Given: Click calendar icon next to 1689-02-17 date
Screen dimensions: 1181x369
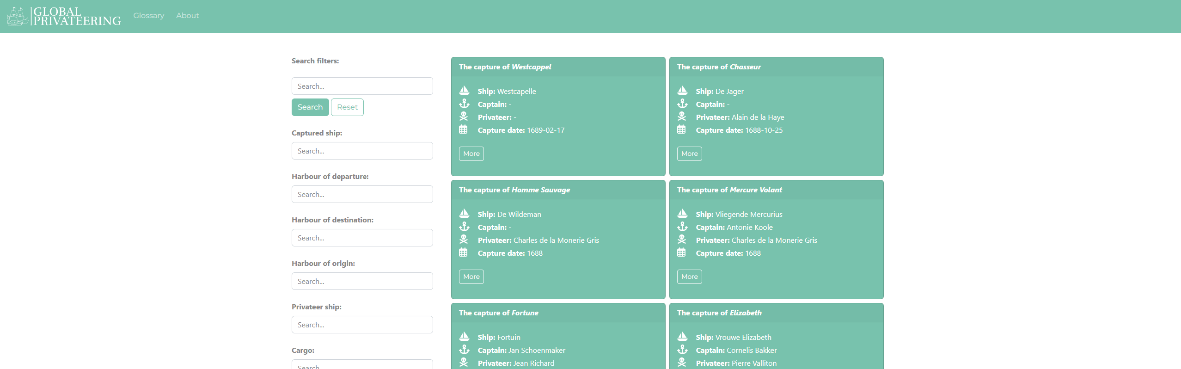Looking at the screenshot, I should coord(463,129).
